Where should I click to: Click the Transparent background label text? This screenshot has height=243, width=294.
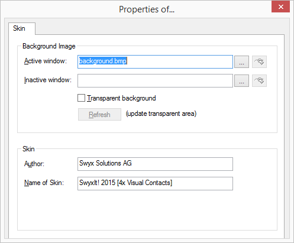[x=121, y=98]
